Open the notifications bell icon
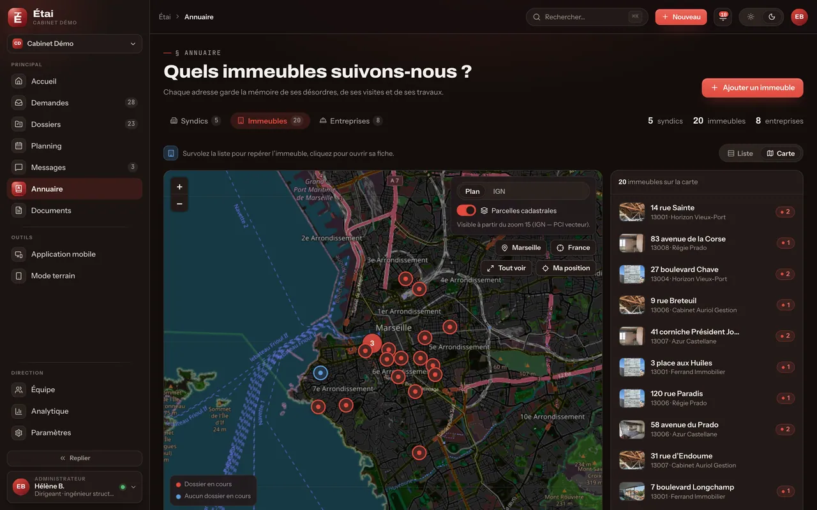This screenshot has width=817, height=510. point(723,17)
